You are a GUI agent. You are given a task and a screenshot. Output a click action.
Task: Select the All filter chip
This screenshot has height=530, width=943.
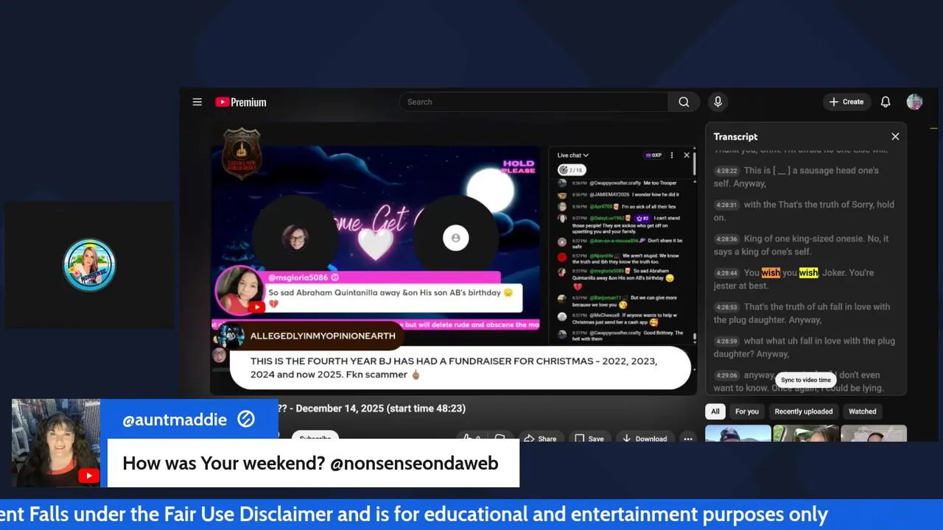pos(715,411)
